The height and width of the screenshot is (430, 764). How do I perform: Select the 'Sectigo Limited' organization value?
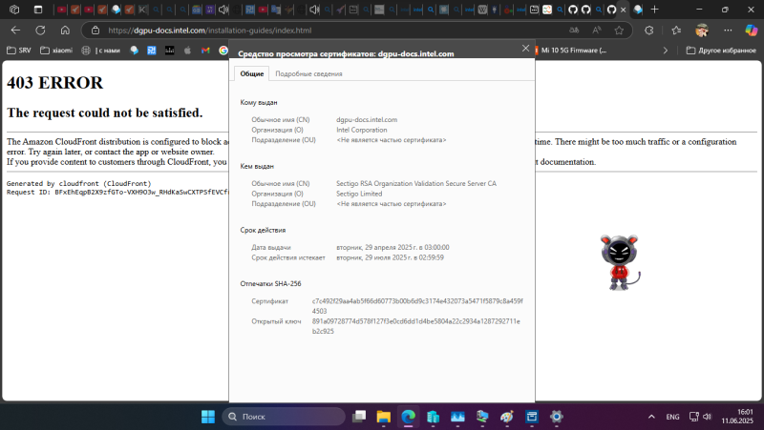(359, 194)
